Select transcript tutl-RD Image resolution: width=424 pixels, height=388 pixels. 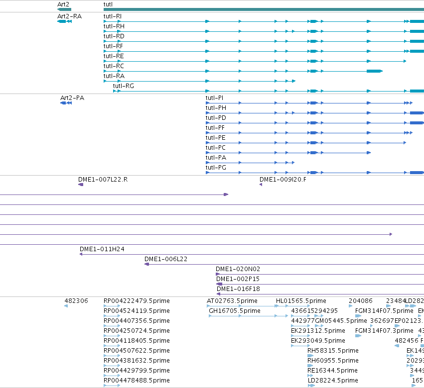point(114,36)
